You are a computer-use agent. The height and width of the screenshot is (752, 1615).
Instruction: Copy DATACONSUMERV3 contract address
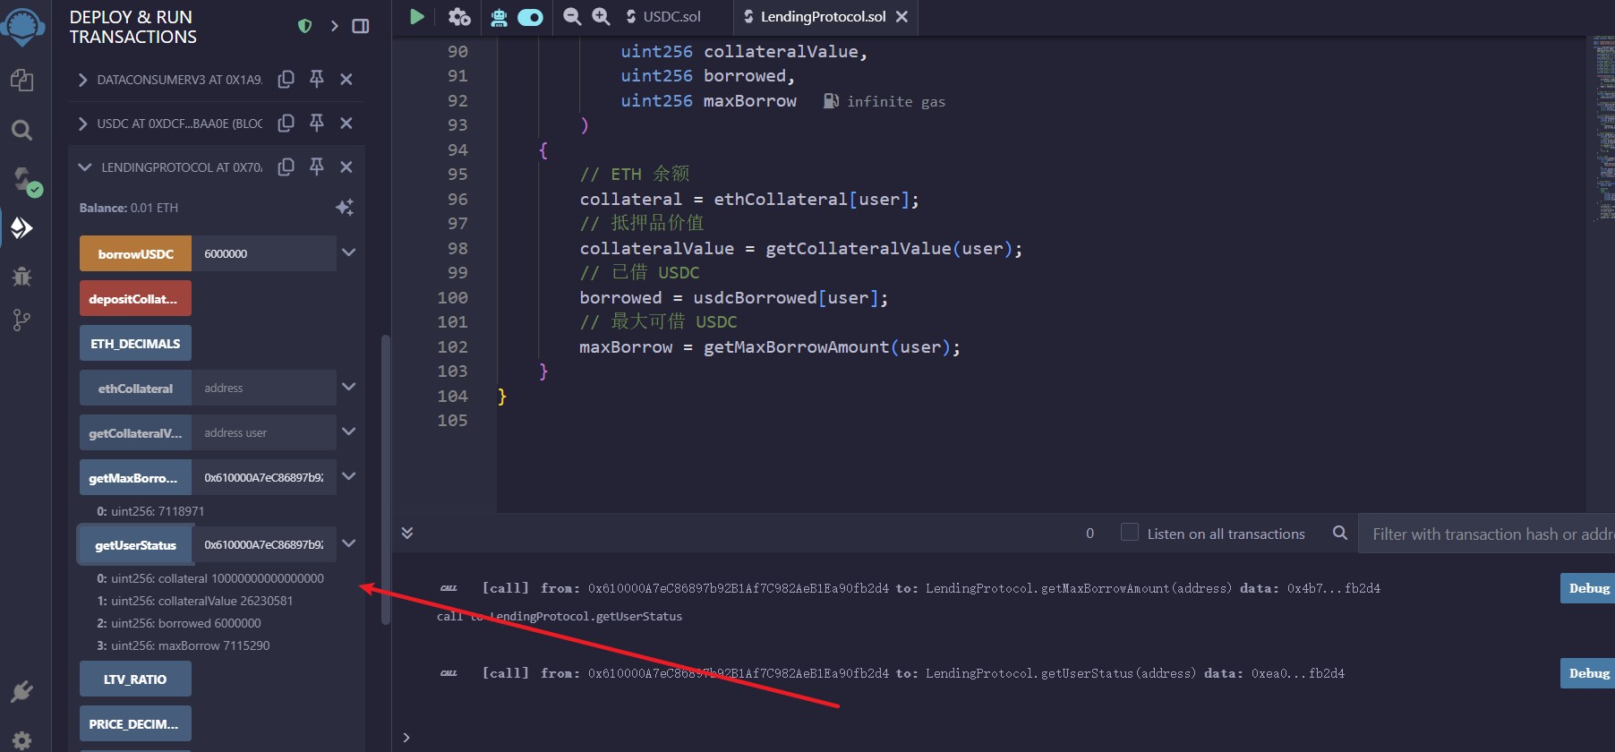point(286,79)
